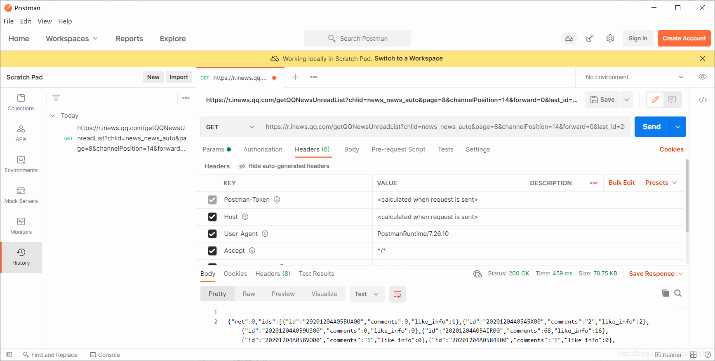Show info for Postman-Token header
Screen dimensions: 715x361
tap(277, 200)
